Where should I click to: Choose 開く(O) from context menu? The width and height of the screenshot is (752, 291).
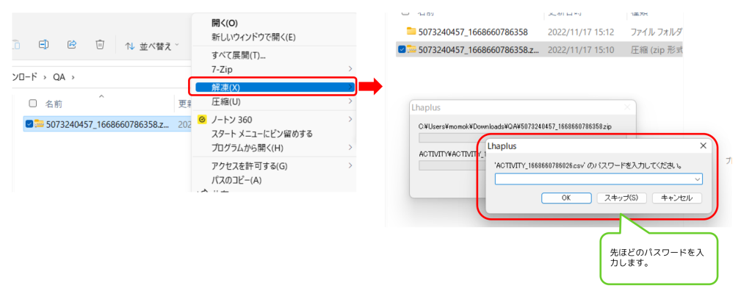click(x=225, y=23)
